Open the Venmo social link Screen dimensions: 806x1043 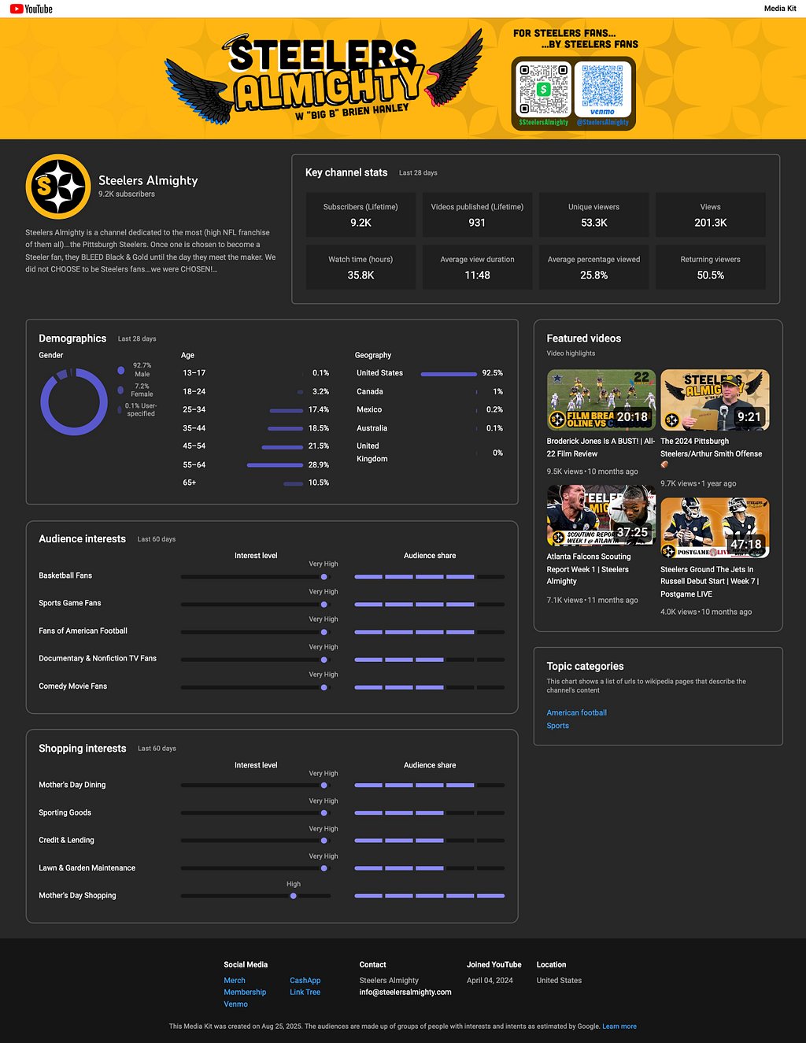click(x=235, y=1004)
